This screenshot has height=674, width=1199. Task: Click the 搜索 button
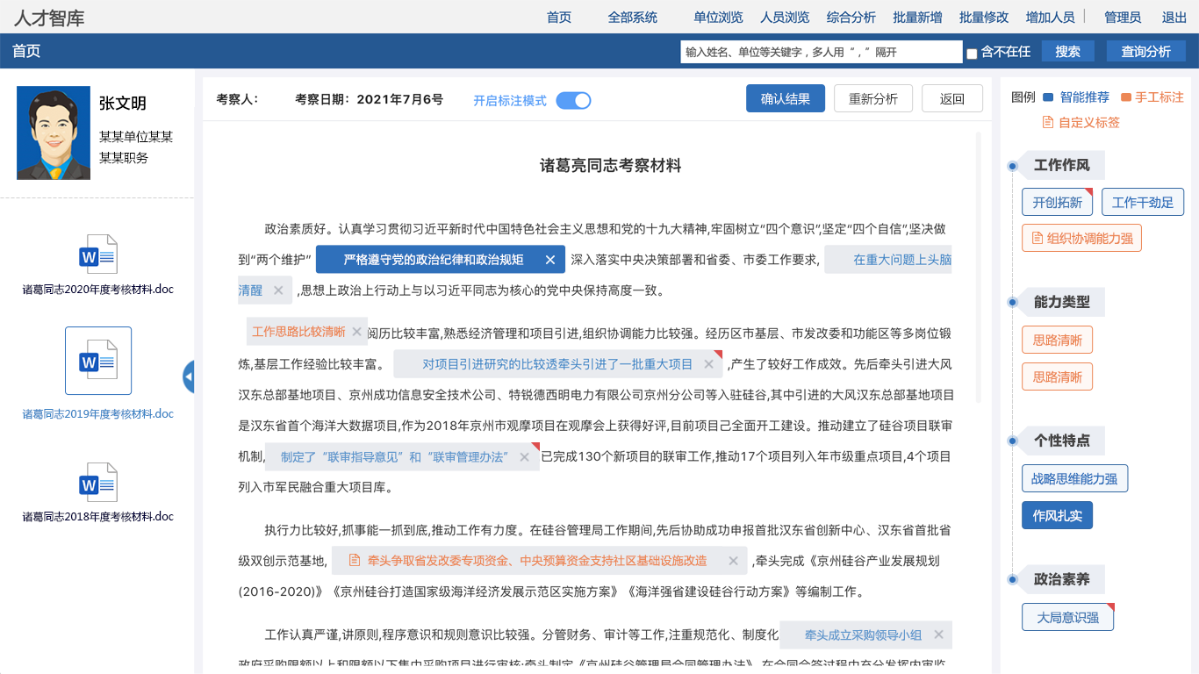pos(1068,52)
